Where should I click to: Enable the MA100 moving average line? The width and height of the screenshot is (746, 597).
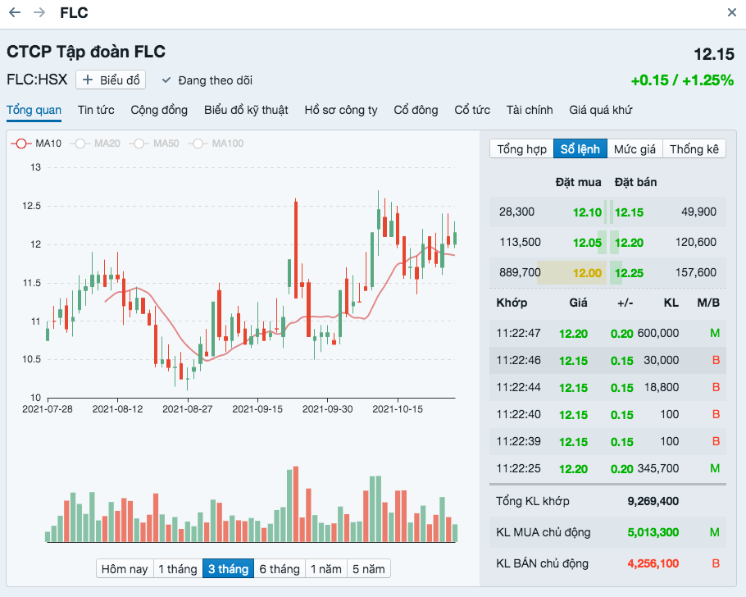[216, 144]
